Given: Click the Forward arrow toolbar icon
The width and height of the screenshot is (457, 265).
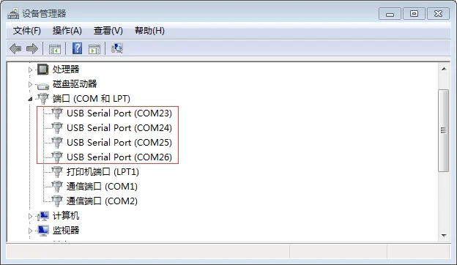Looking at the screenshot, I should point(32,48).
